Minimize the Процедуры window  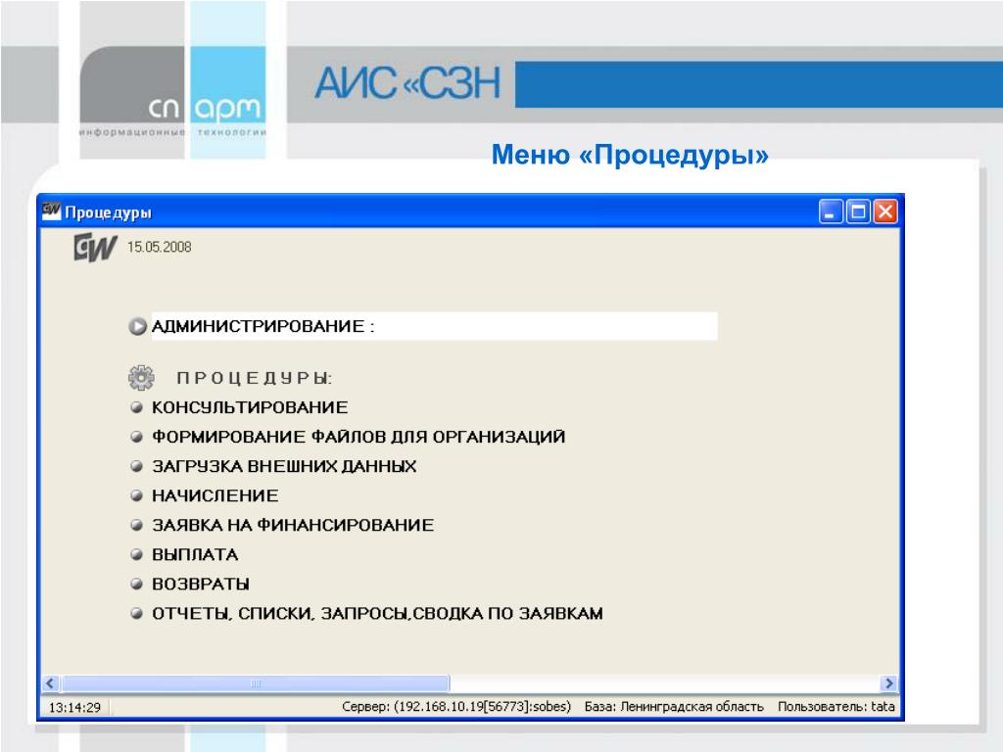(x=831, y=211)
